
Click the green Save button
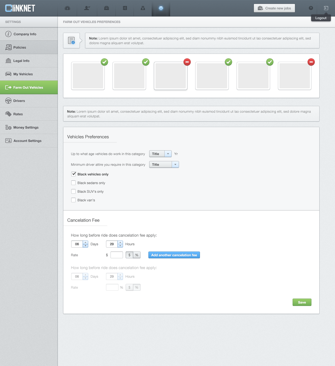(x=302, y=302)
